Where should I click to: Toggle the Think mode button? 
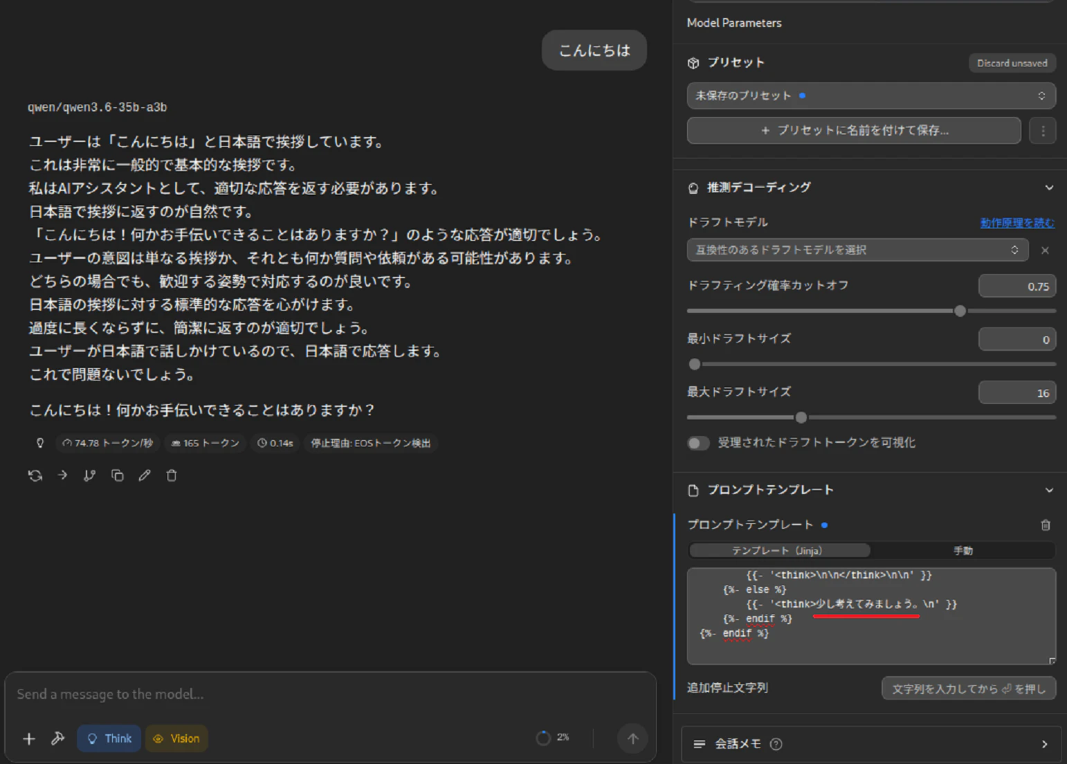coord(109,738)
